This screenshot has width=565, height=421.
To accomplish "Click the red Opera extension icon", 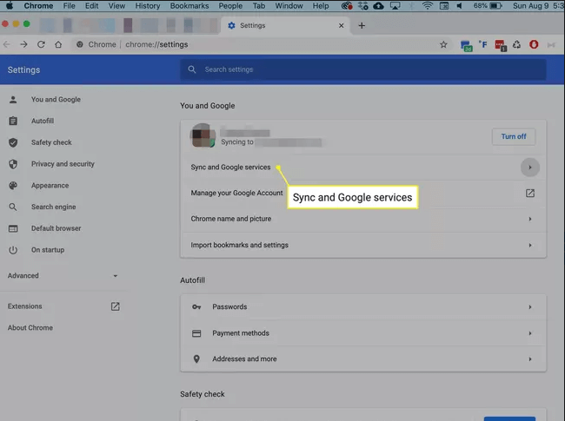I will click(x=534, y=44).
